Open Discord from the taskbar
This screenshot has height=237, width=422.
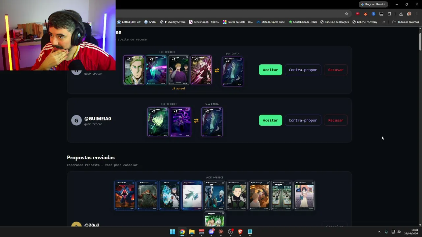[x=211, y=232]
